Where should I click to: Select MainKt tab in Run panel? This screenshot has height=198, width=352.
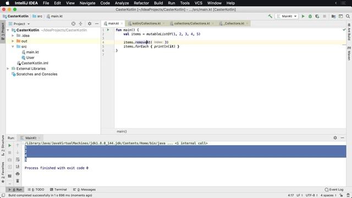pos(31,138)
